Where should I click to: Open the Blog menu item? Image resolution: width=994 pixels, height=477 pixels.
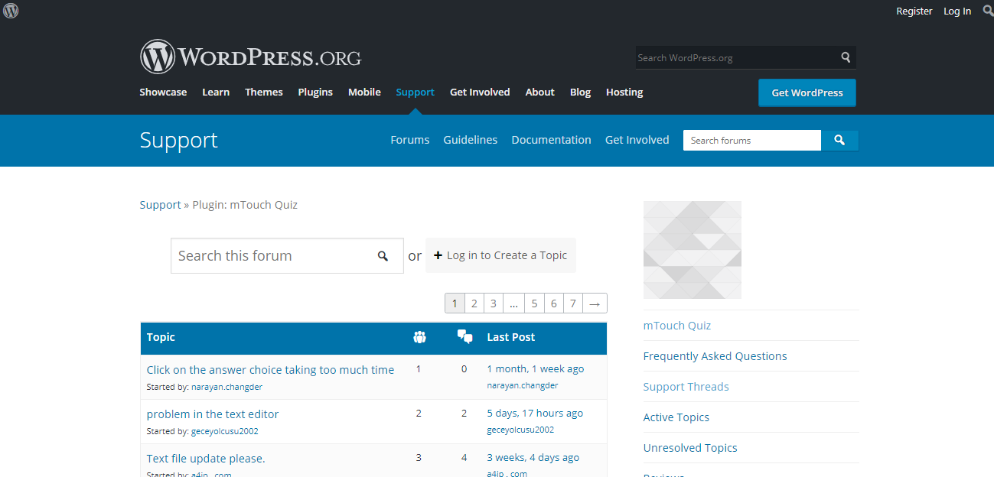click(x=580, y=92)
